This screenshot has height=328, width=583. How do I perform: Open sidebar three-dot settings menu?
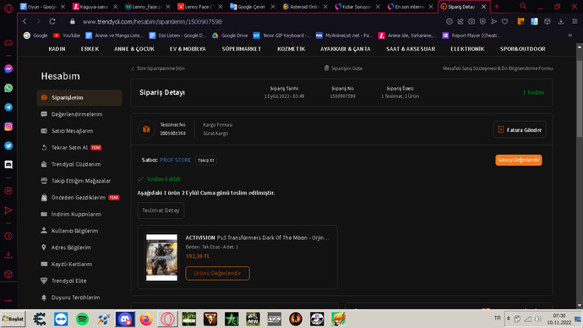click(8, 300)
